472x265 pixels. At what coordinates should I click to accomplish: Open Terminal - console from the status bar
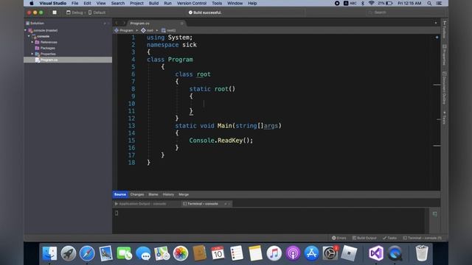[x=423, y=238]
